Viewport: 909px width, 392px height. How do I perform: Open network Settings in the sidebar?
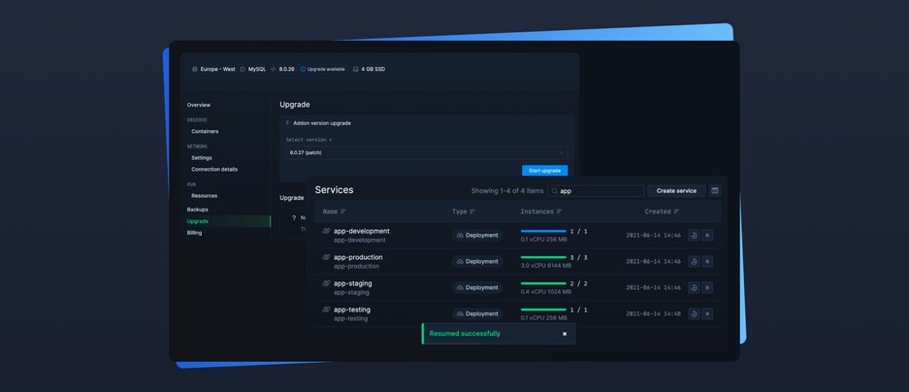[202, 158]
